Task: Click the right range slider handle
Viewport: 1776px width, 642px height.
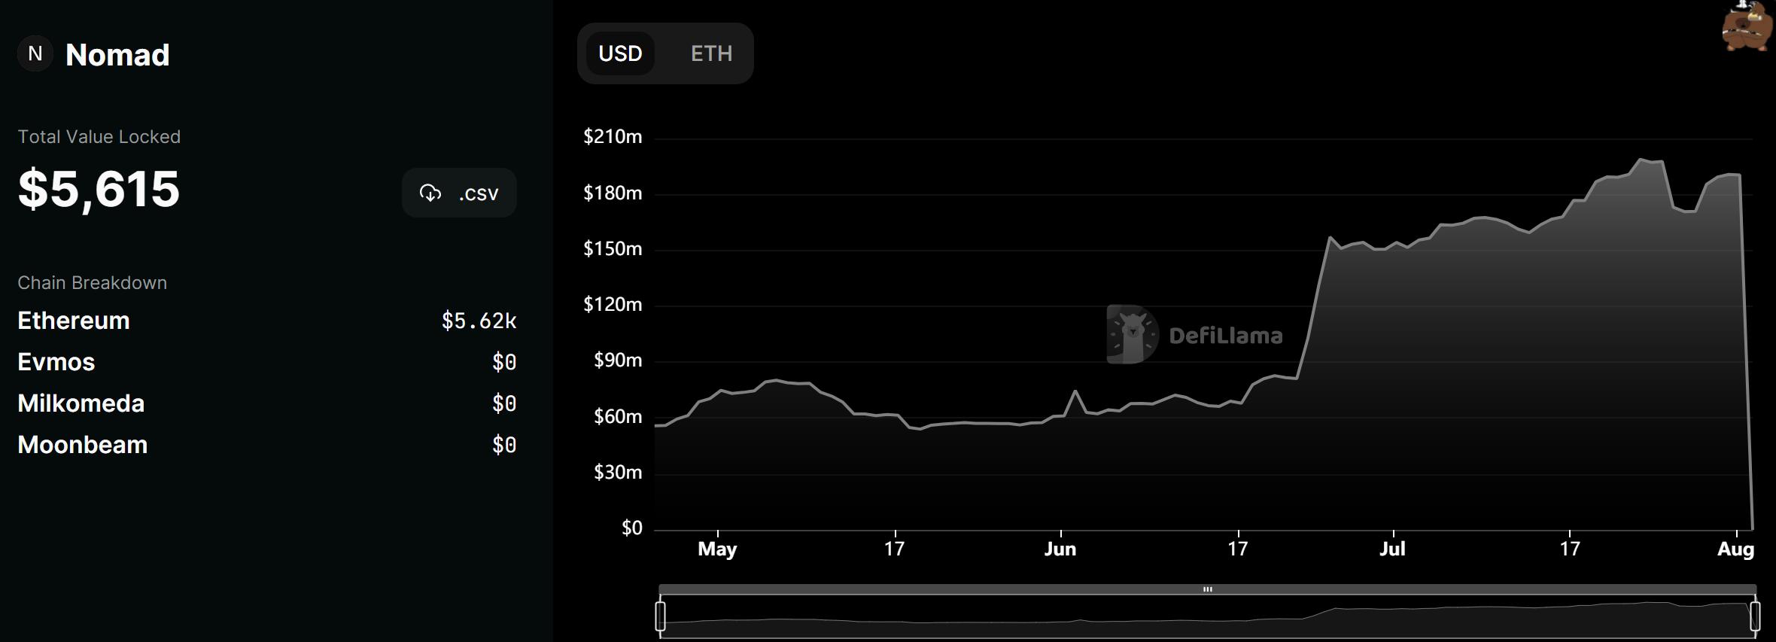Action: pyautogui.click(x=1755, y=616)
